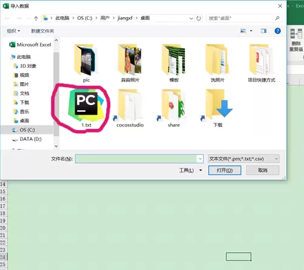Expand the address bar path dropdown
This screenshot has height=270, width=304.
(191, 18)
